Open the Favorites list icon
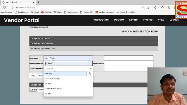This screenshot has height=105, width=187. pyautogui.click(x=162, y=8)
